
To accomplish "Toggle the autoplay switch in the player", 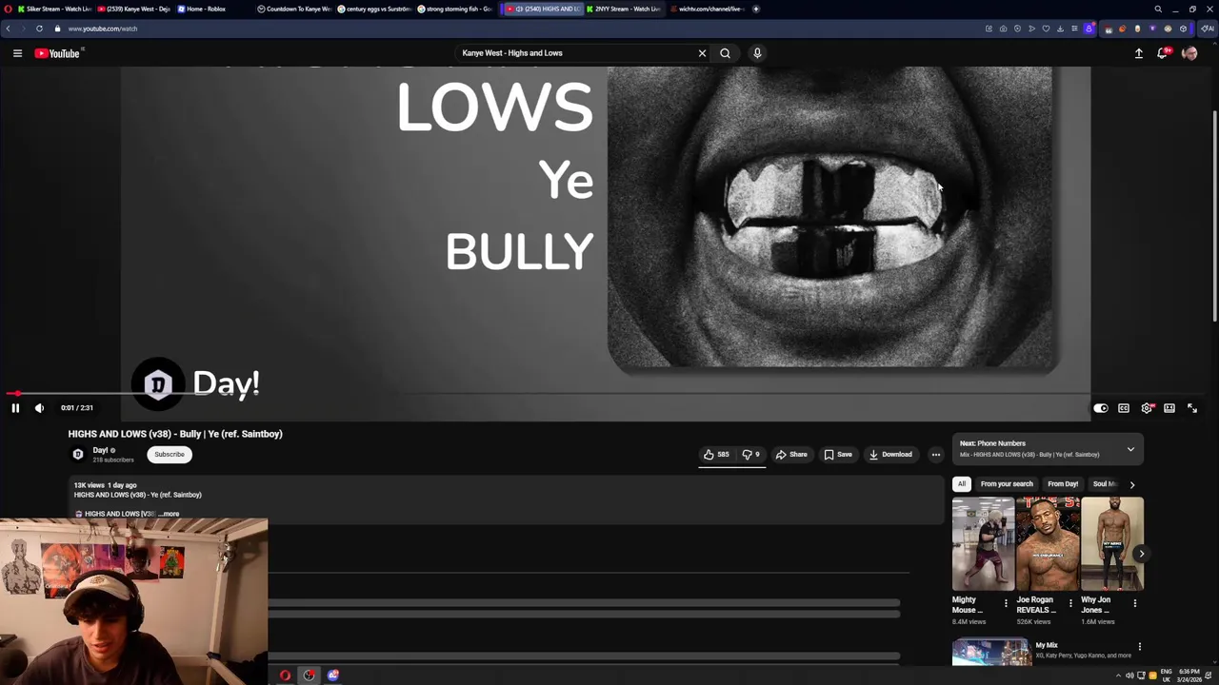I will click(x=1100, y=408).
